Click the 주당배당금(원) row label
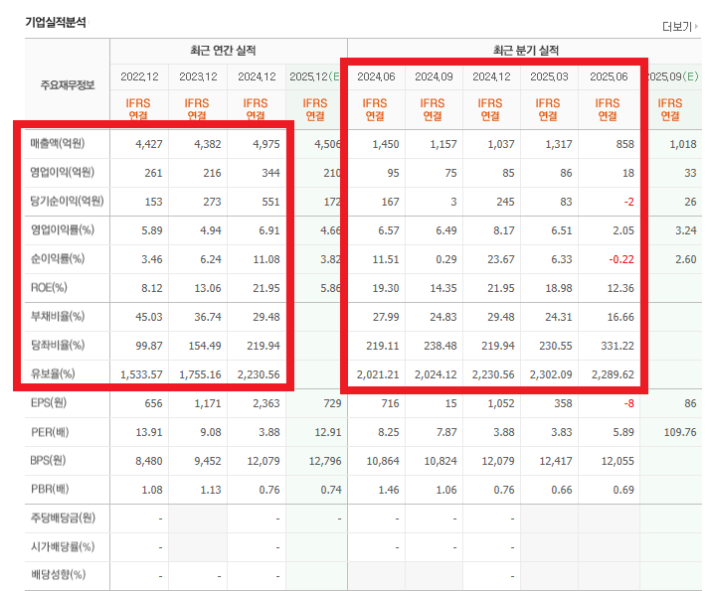 click(63, 517)
